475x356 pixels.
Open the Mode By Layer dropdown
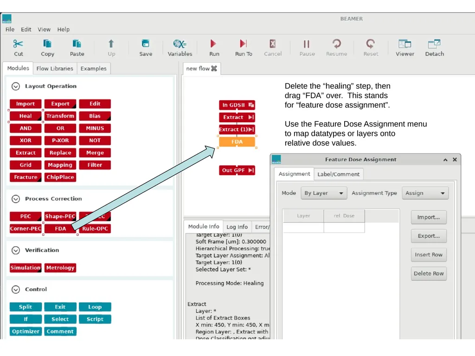(323, 193)
